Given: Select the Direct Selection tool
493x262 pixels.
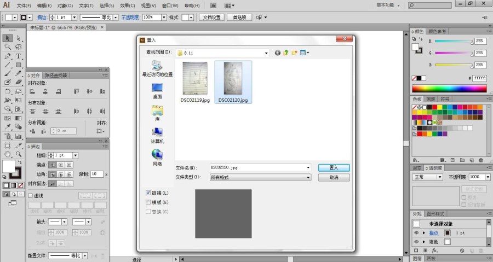Looking at the screenshot, I should click(19, 38).
